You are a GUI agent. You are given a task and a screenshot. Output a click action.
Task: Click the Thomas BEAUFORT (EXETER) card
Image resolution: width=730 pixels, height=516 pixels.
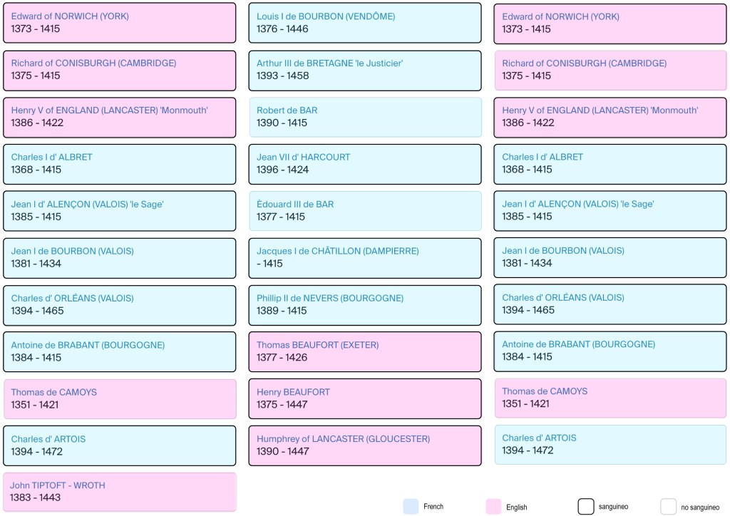tap(365, 351)
